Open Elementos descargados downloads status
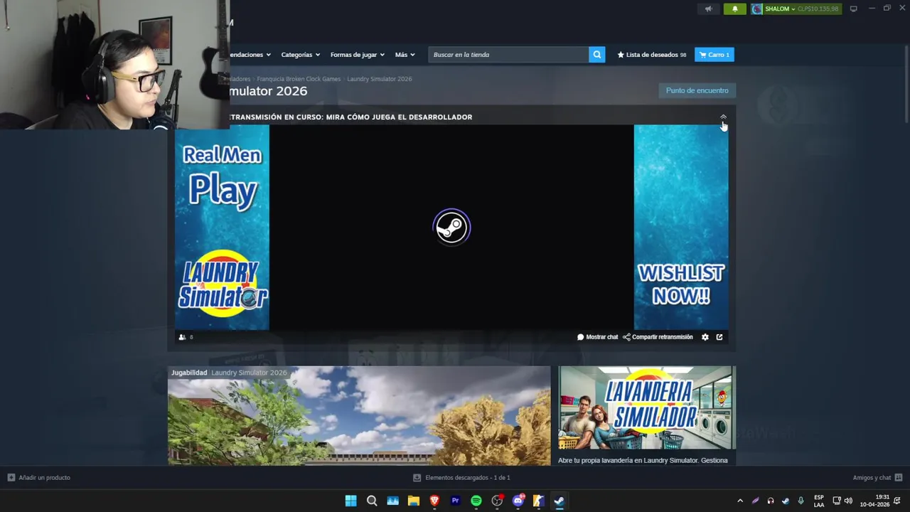910x512 pixels. [461, 478]
